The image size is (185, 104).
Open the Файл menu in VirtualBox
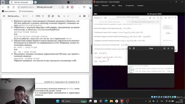[x=96, y=5]
